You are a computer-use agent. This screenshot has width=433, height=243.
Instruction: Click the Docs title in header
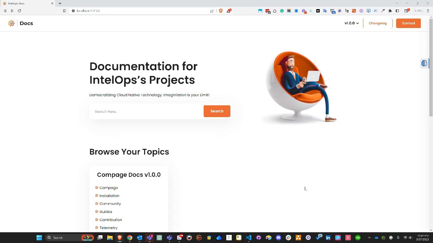(26, 23)
